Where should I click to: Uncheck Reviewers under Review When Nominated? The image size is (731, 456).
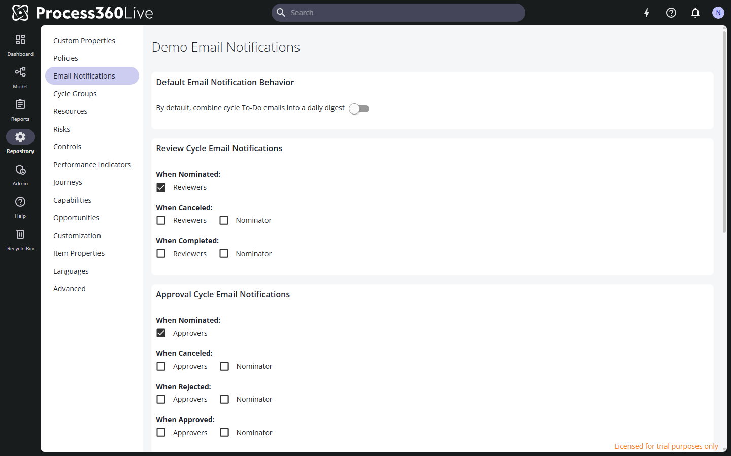[161, 187]
